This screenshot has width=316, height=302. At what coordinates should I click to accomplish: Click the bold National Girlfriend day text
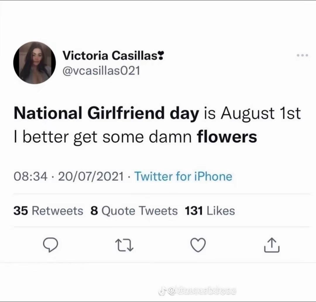tap(107, 113)
